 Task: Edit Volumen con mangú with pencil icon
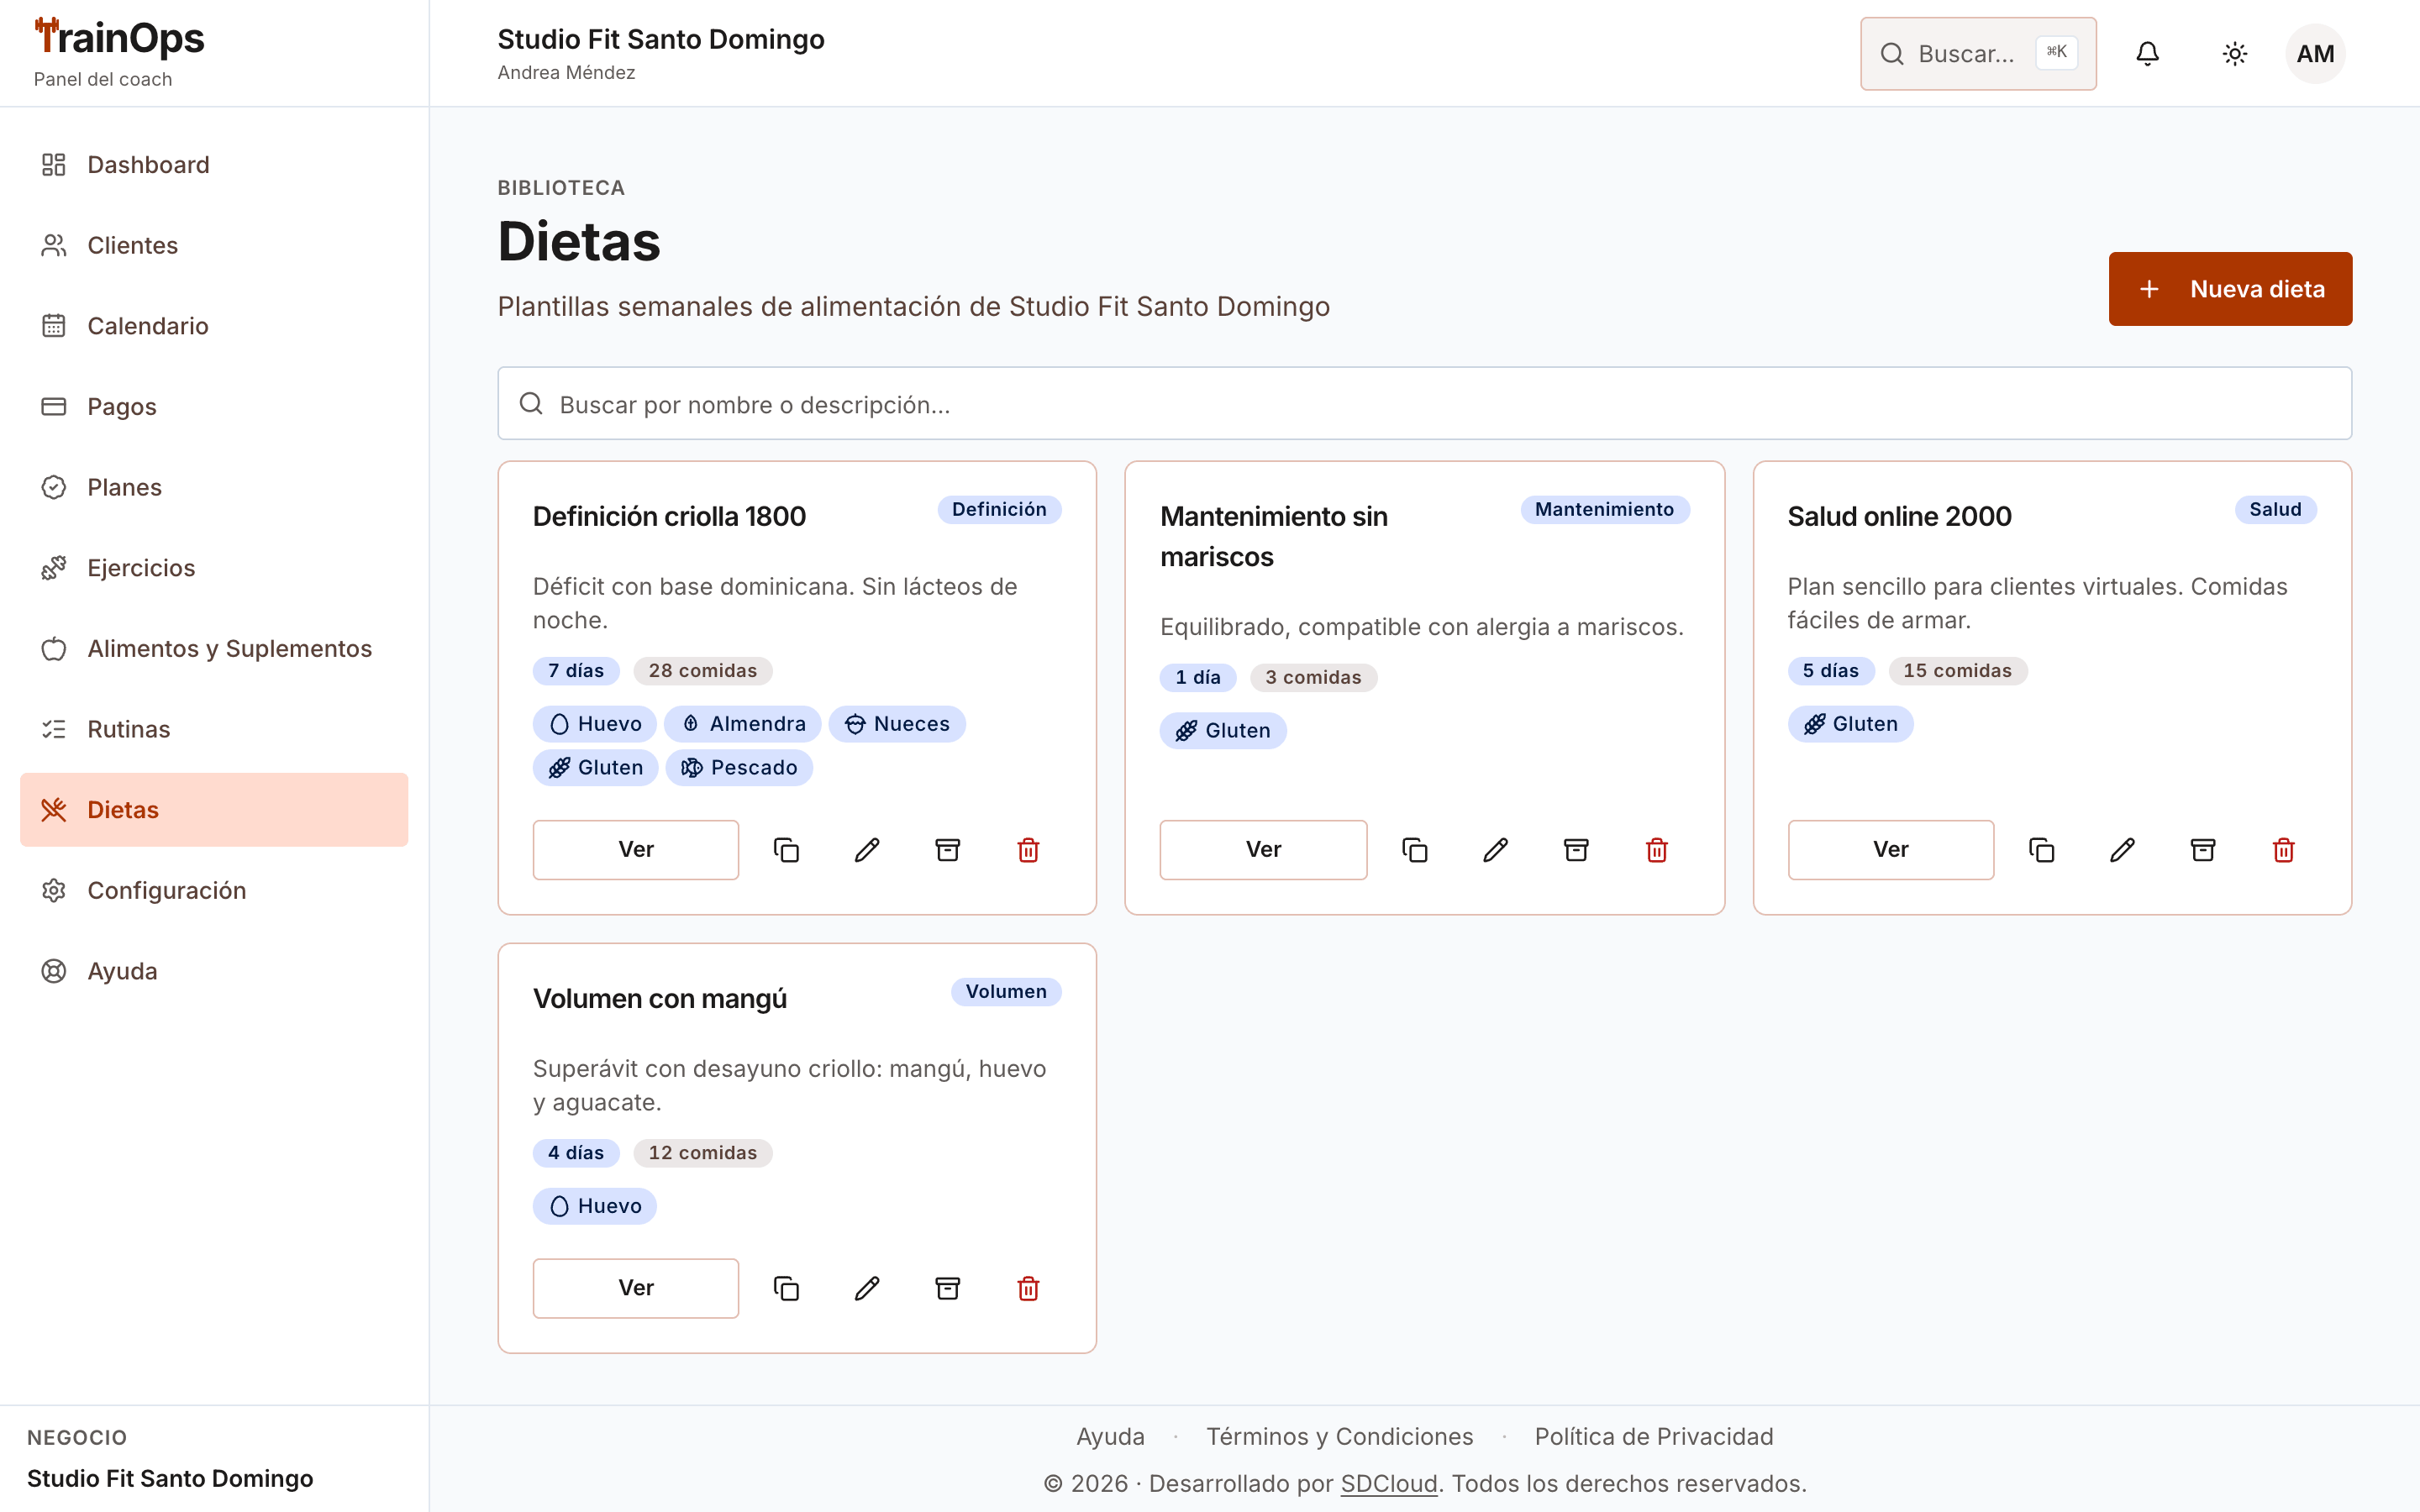pyautogui.click(x=867, y=1288)
